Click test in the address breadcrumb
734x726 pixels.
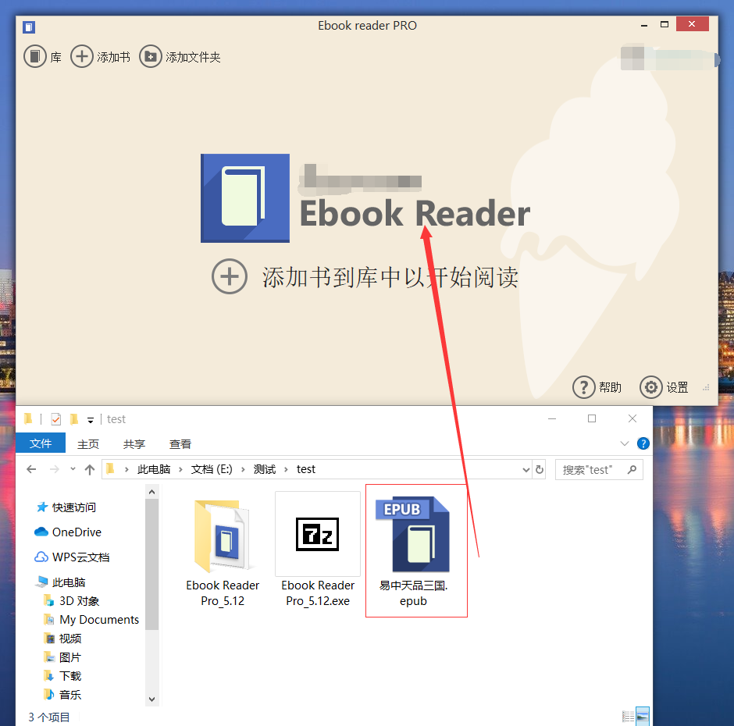coord(305,469)
